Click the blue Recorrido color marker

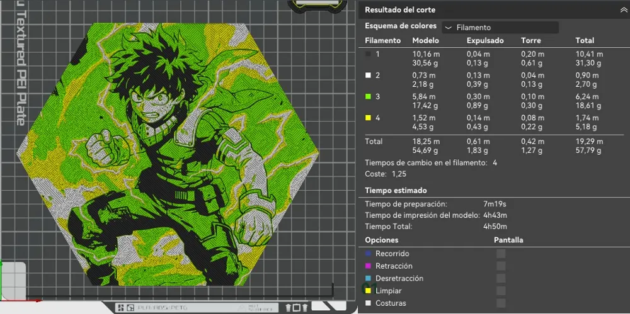(368, 254)
